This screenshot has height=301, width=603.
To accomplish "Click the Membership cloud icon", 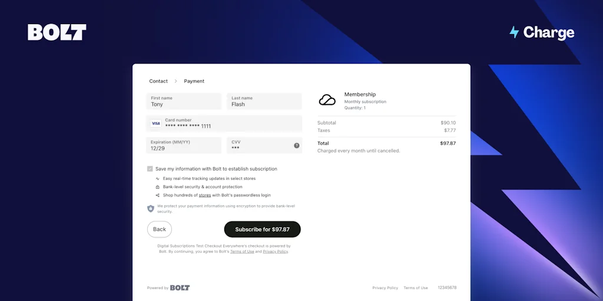I will pyautogui.click(x=327, y=100).
